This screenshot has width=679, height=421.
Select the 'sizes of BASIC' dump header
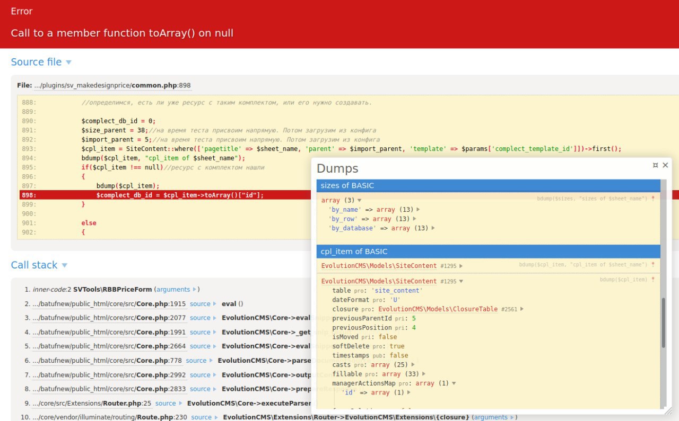tap(489, 185)
